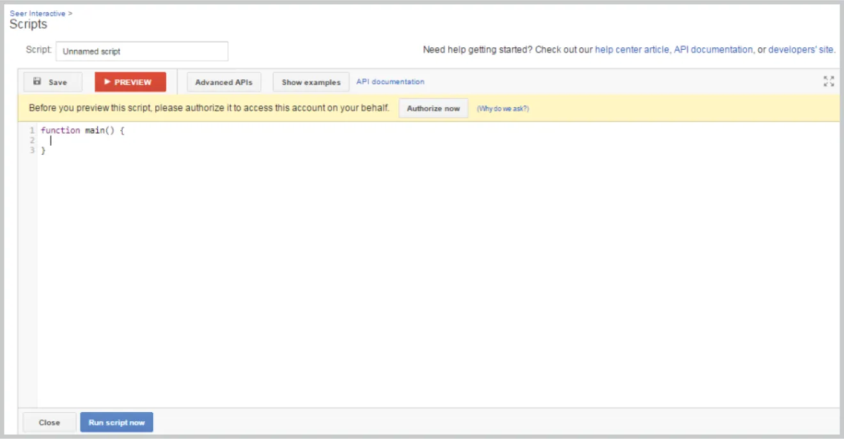This screenshot has height=439, width=844.
Task: Open the "Why do we ask?" link
Action: [x=503, y=109]
